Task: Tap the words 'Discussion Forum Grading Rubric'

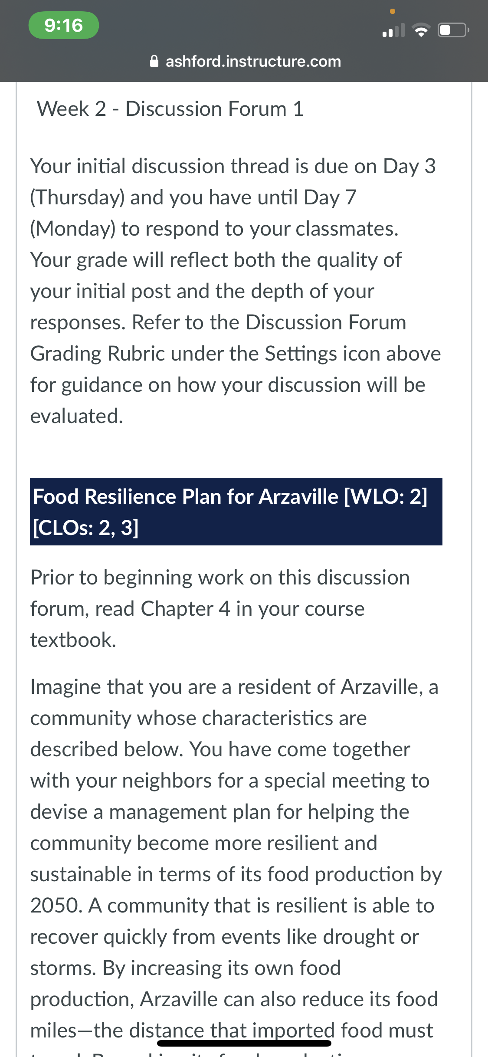Action: coord(218,338)
